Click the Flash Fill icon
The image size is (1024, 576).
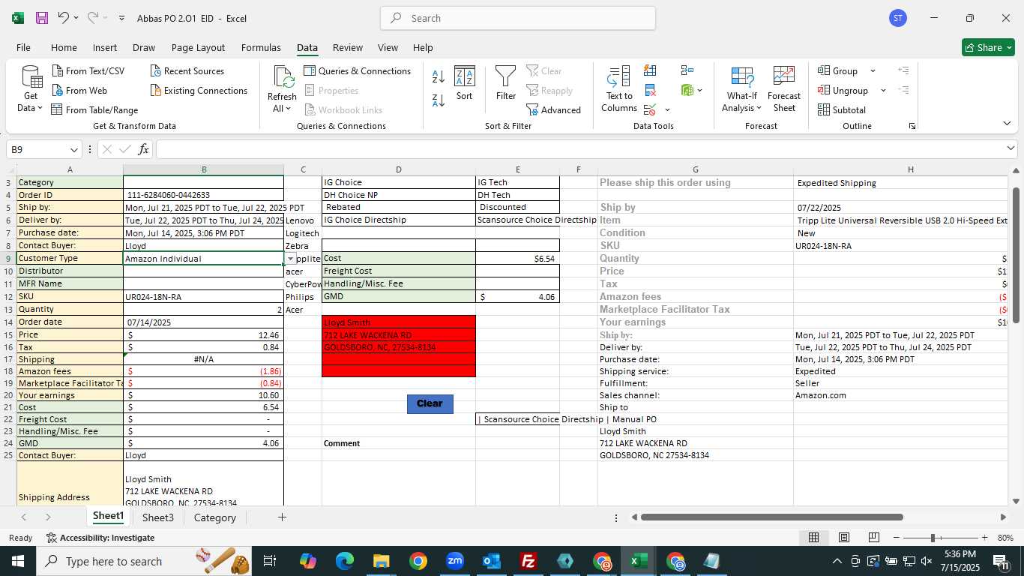coord(650,70)
